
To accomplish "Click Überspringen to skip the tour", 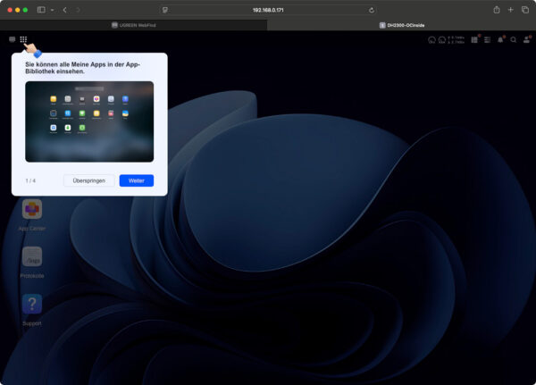I will (x=88, y=180).
